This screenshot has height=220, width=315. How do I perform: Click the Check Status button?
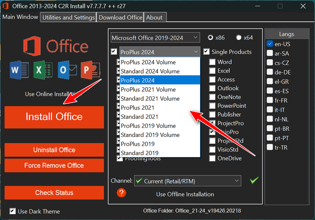click(54, 192)
